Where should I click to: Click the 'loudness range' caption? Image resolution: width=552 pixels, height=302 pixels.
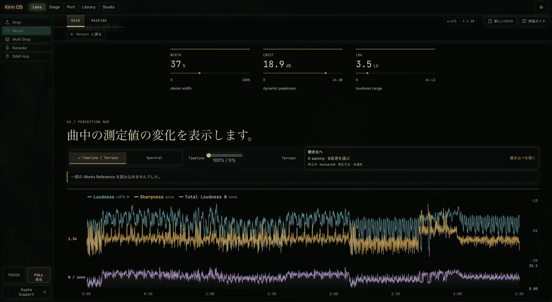[x=369, y=88]
